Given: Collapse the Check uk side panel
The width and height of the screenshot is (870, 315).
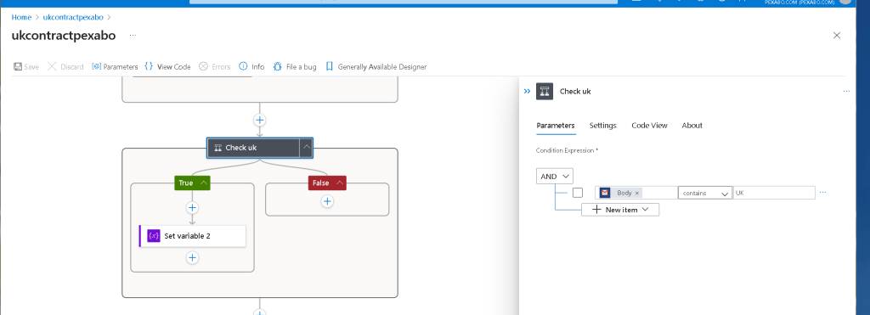Looking at the screenshot, I should pyautogui.click(x=527, y=92).
